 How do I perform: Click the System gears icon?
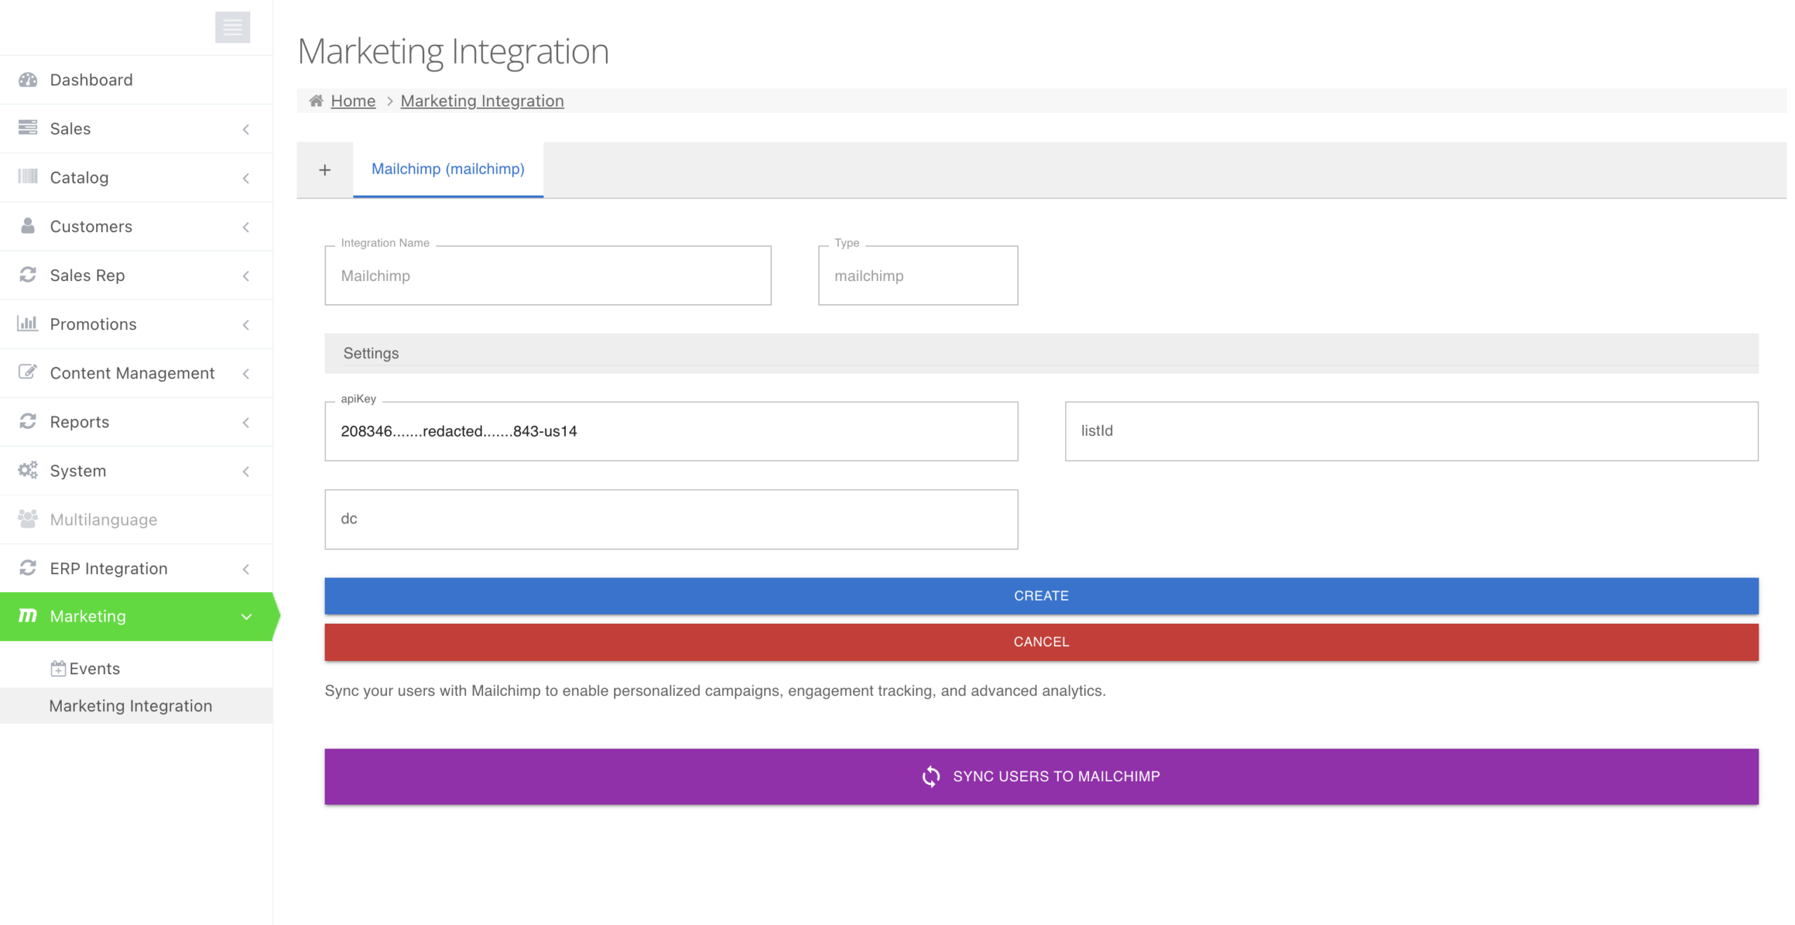point(27,470)
